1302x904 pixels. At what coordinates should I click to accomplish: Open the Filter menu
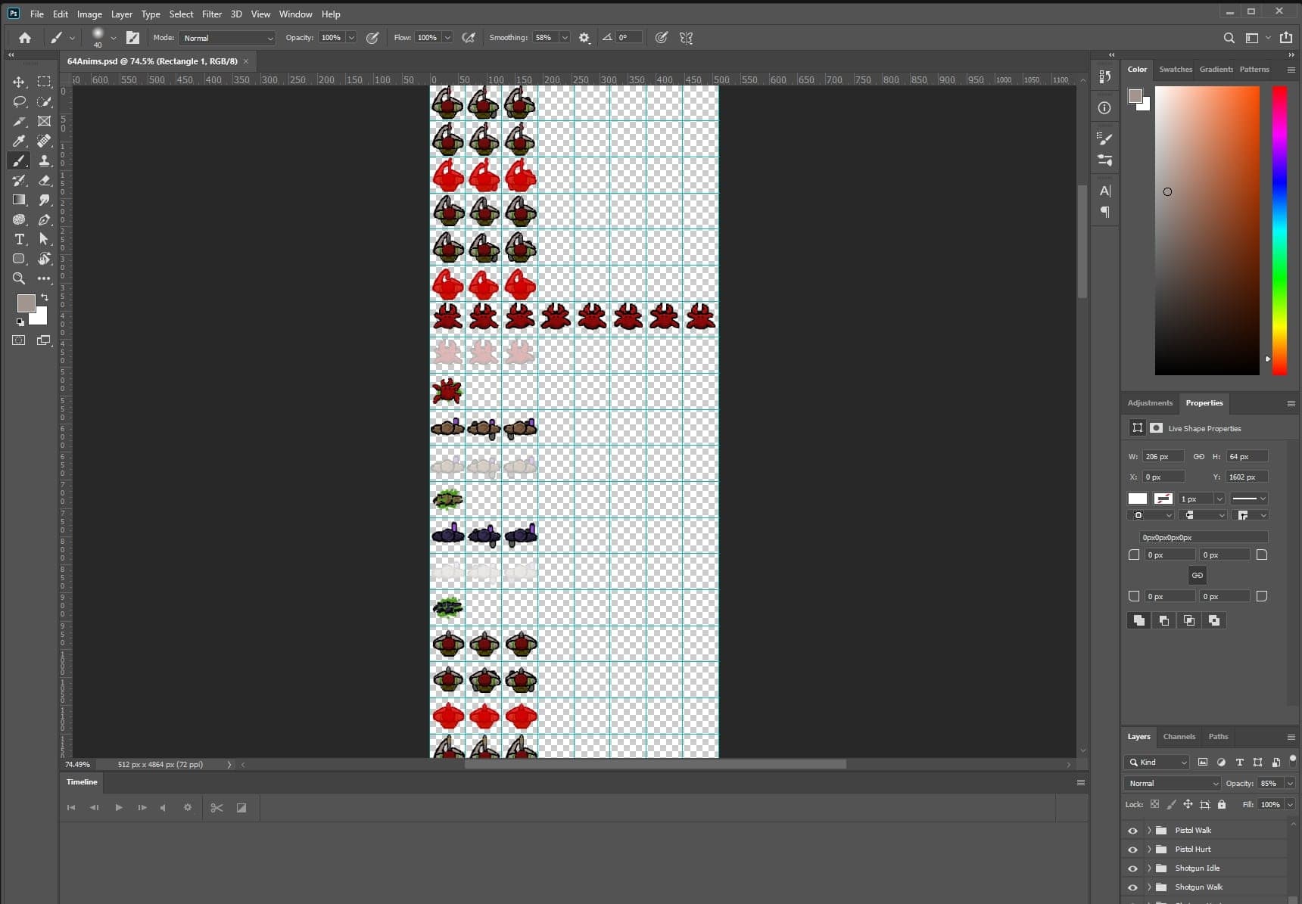pos(211,14)
